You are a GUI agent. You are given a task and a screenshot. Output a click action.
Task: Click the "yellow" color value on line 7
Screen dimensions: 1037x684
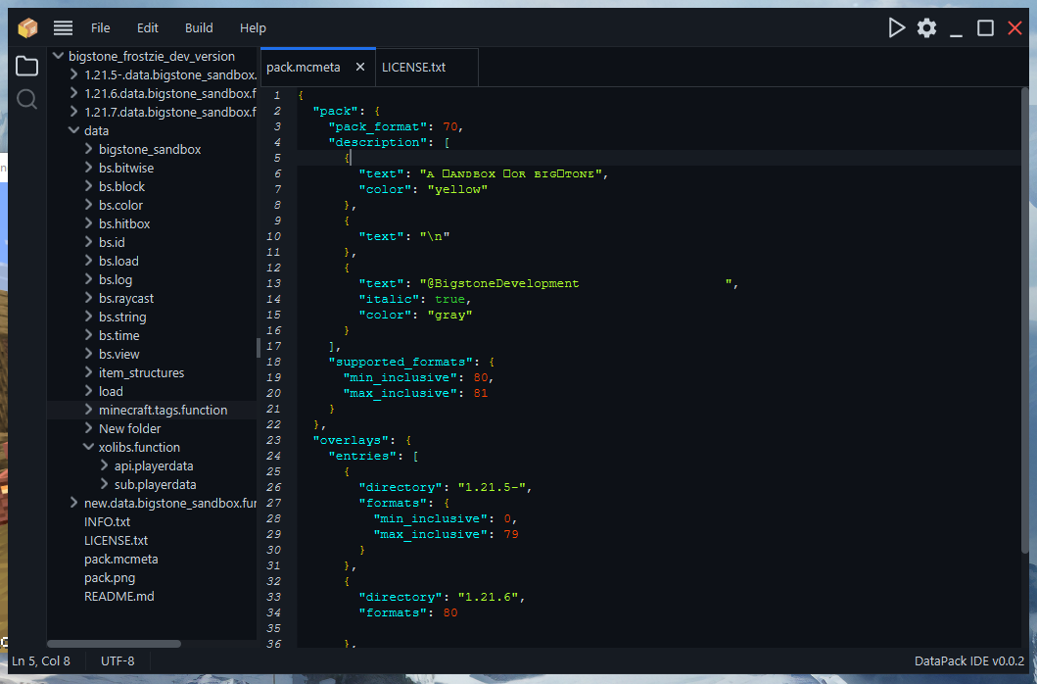(x=457, y=189)
